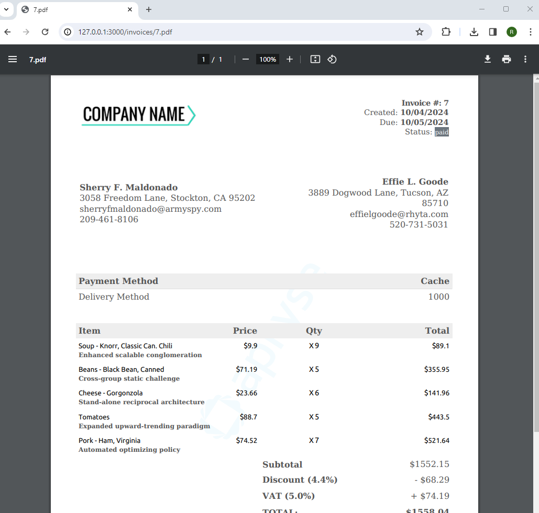Go forward to next page
The image size is (539, 513).
[x=26, y=32]
